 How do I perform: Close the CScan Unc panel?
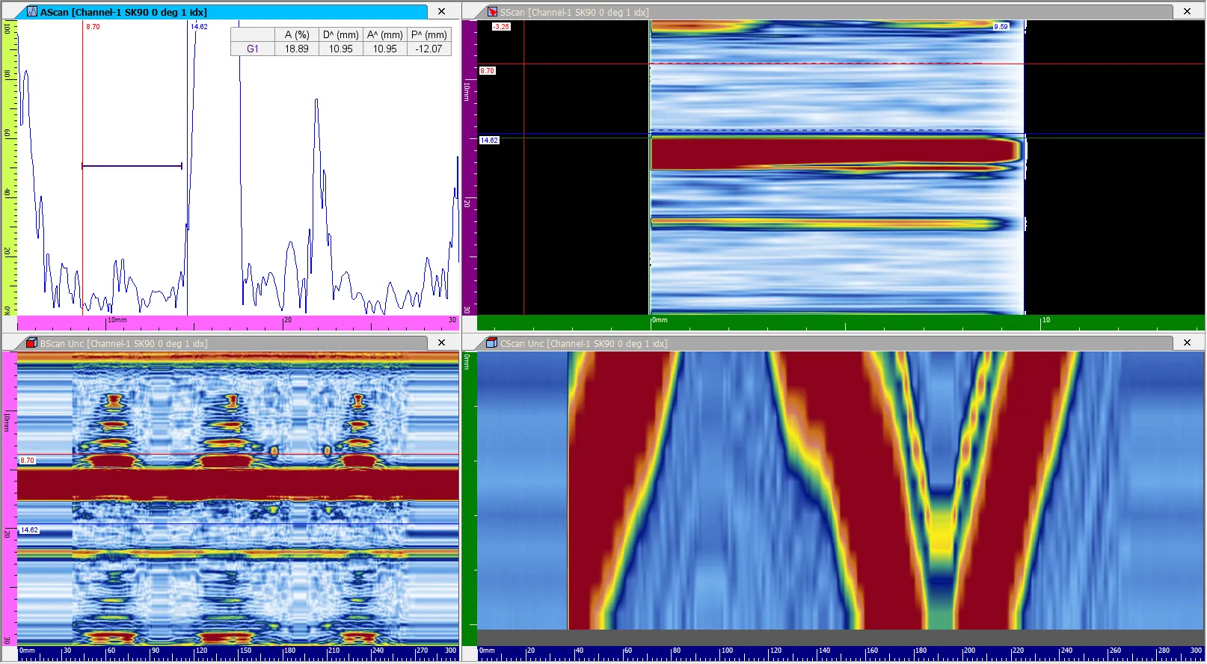(x=1188, y=342)
